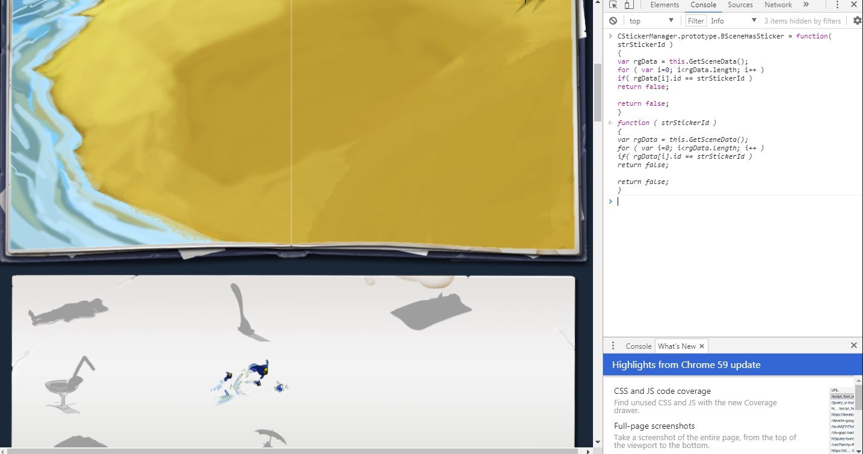Screen dimensions: 863x454
Task: Close the What's New tab
Action: [x=702, y=346]
